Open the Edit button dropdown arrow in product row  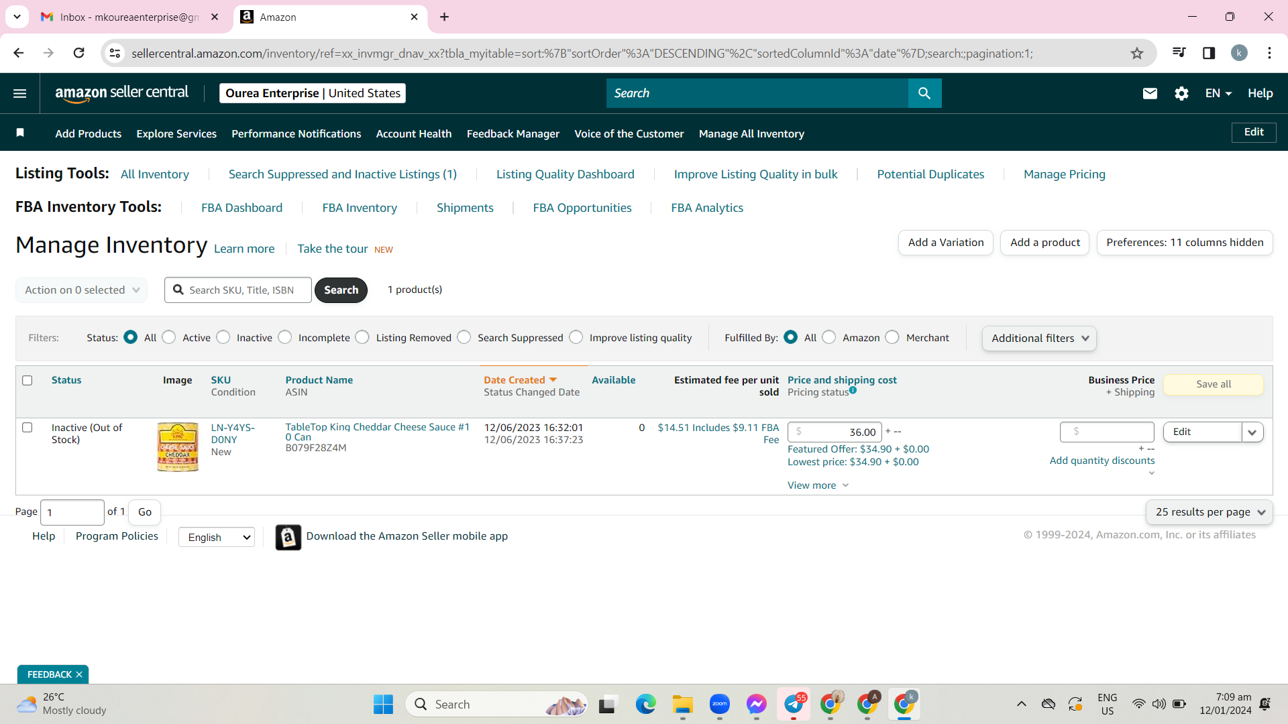(x=1252, y=432)
